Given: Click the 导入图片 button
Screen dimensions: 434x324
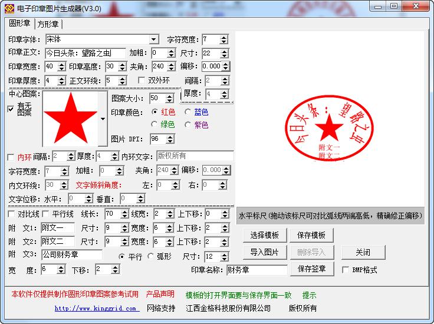Looking at the screenshot, I should coord(265,252).
